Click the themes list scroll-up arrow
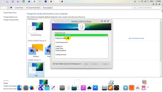The image size is (163, 92). [x=161, y=20]
